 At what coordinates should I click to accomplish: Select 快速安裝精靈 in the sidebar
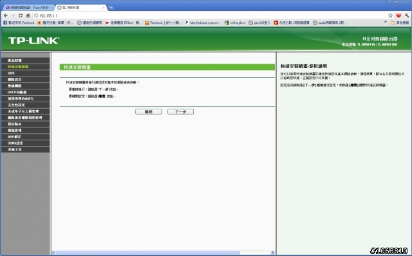click(x=26, y=67)
